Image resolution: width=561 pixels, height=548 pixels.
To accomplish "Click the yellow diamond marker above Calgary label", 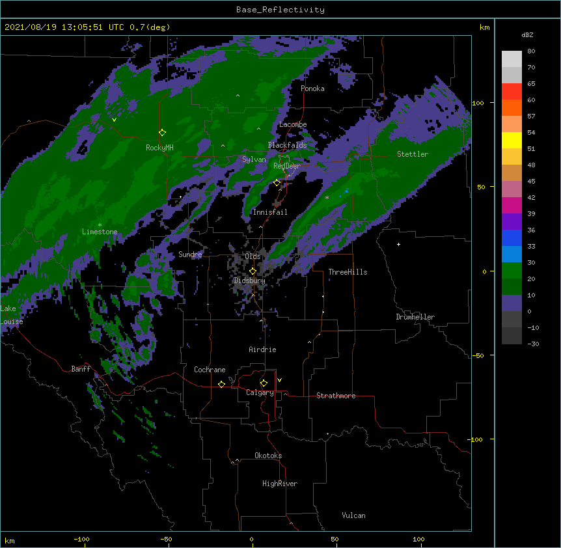I will pos(264,383).
